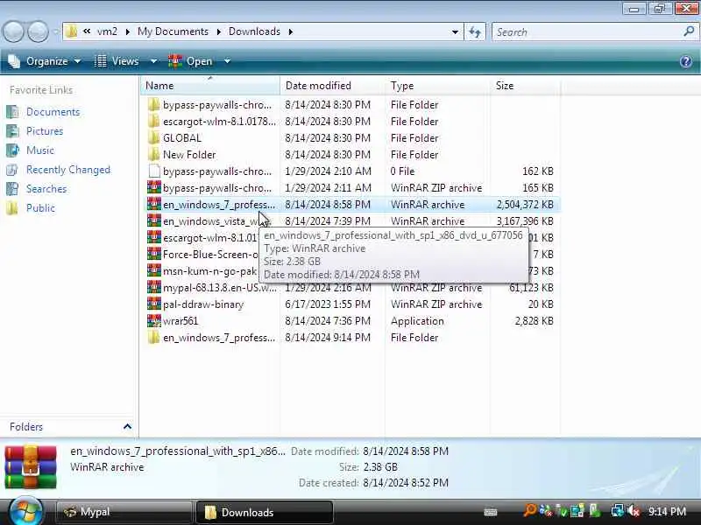Select the bypass-paywalls WinRAR ZIP archive icon

point(154,187)
